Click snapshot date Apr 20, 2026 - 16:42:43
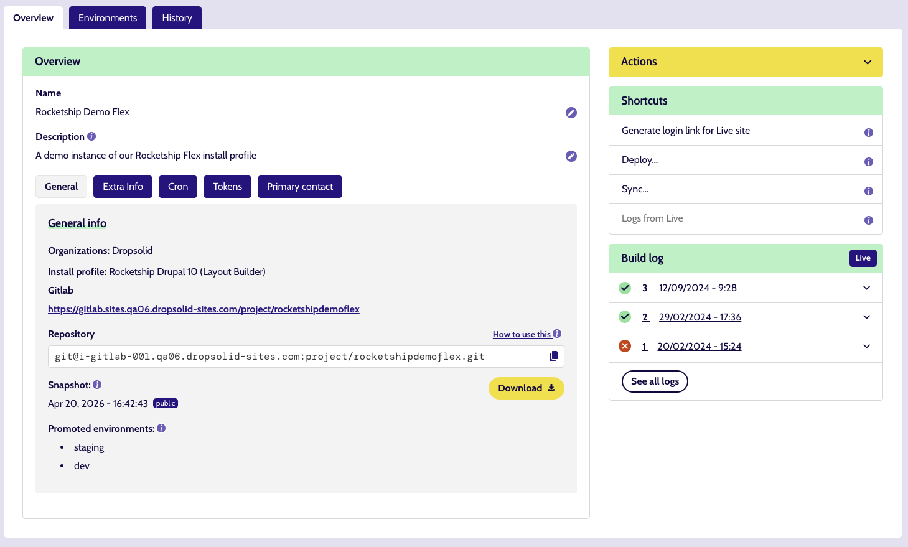The width and height of the screenshot is (908, 547). pyautogui.click(x=98, y=404)
